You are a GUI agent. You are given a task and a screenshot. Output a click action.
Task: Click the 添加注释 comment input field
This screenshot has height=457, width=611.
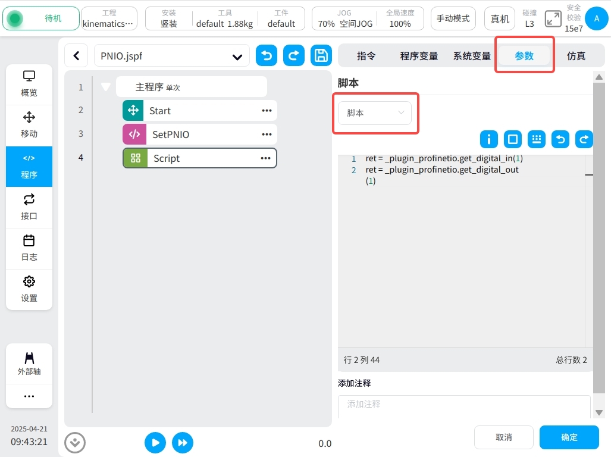click(464, 405)
